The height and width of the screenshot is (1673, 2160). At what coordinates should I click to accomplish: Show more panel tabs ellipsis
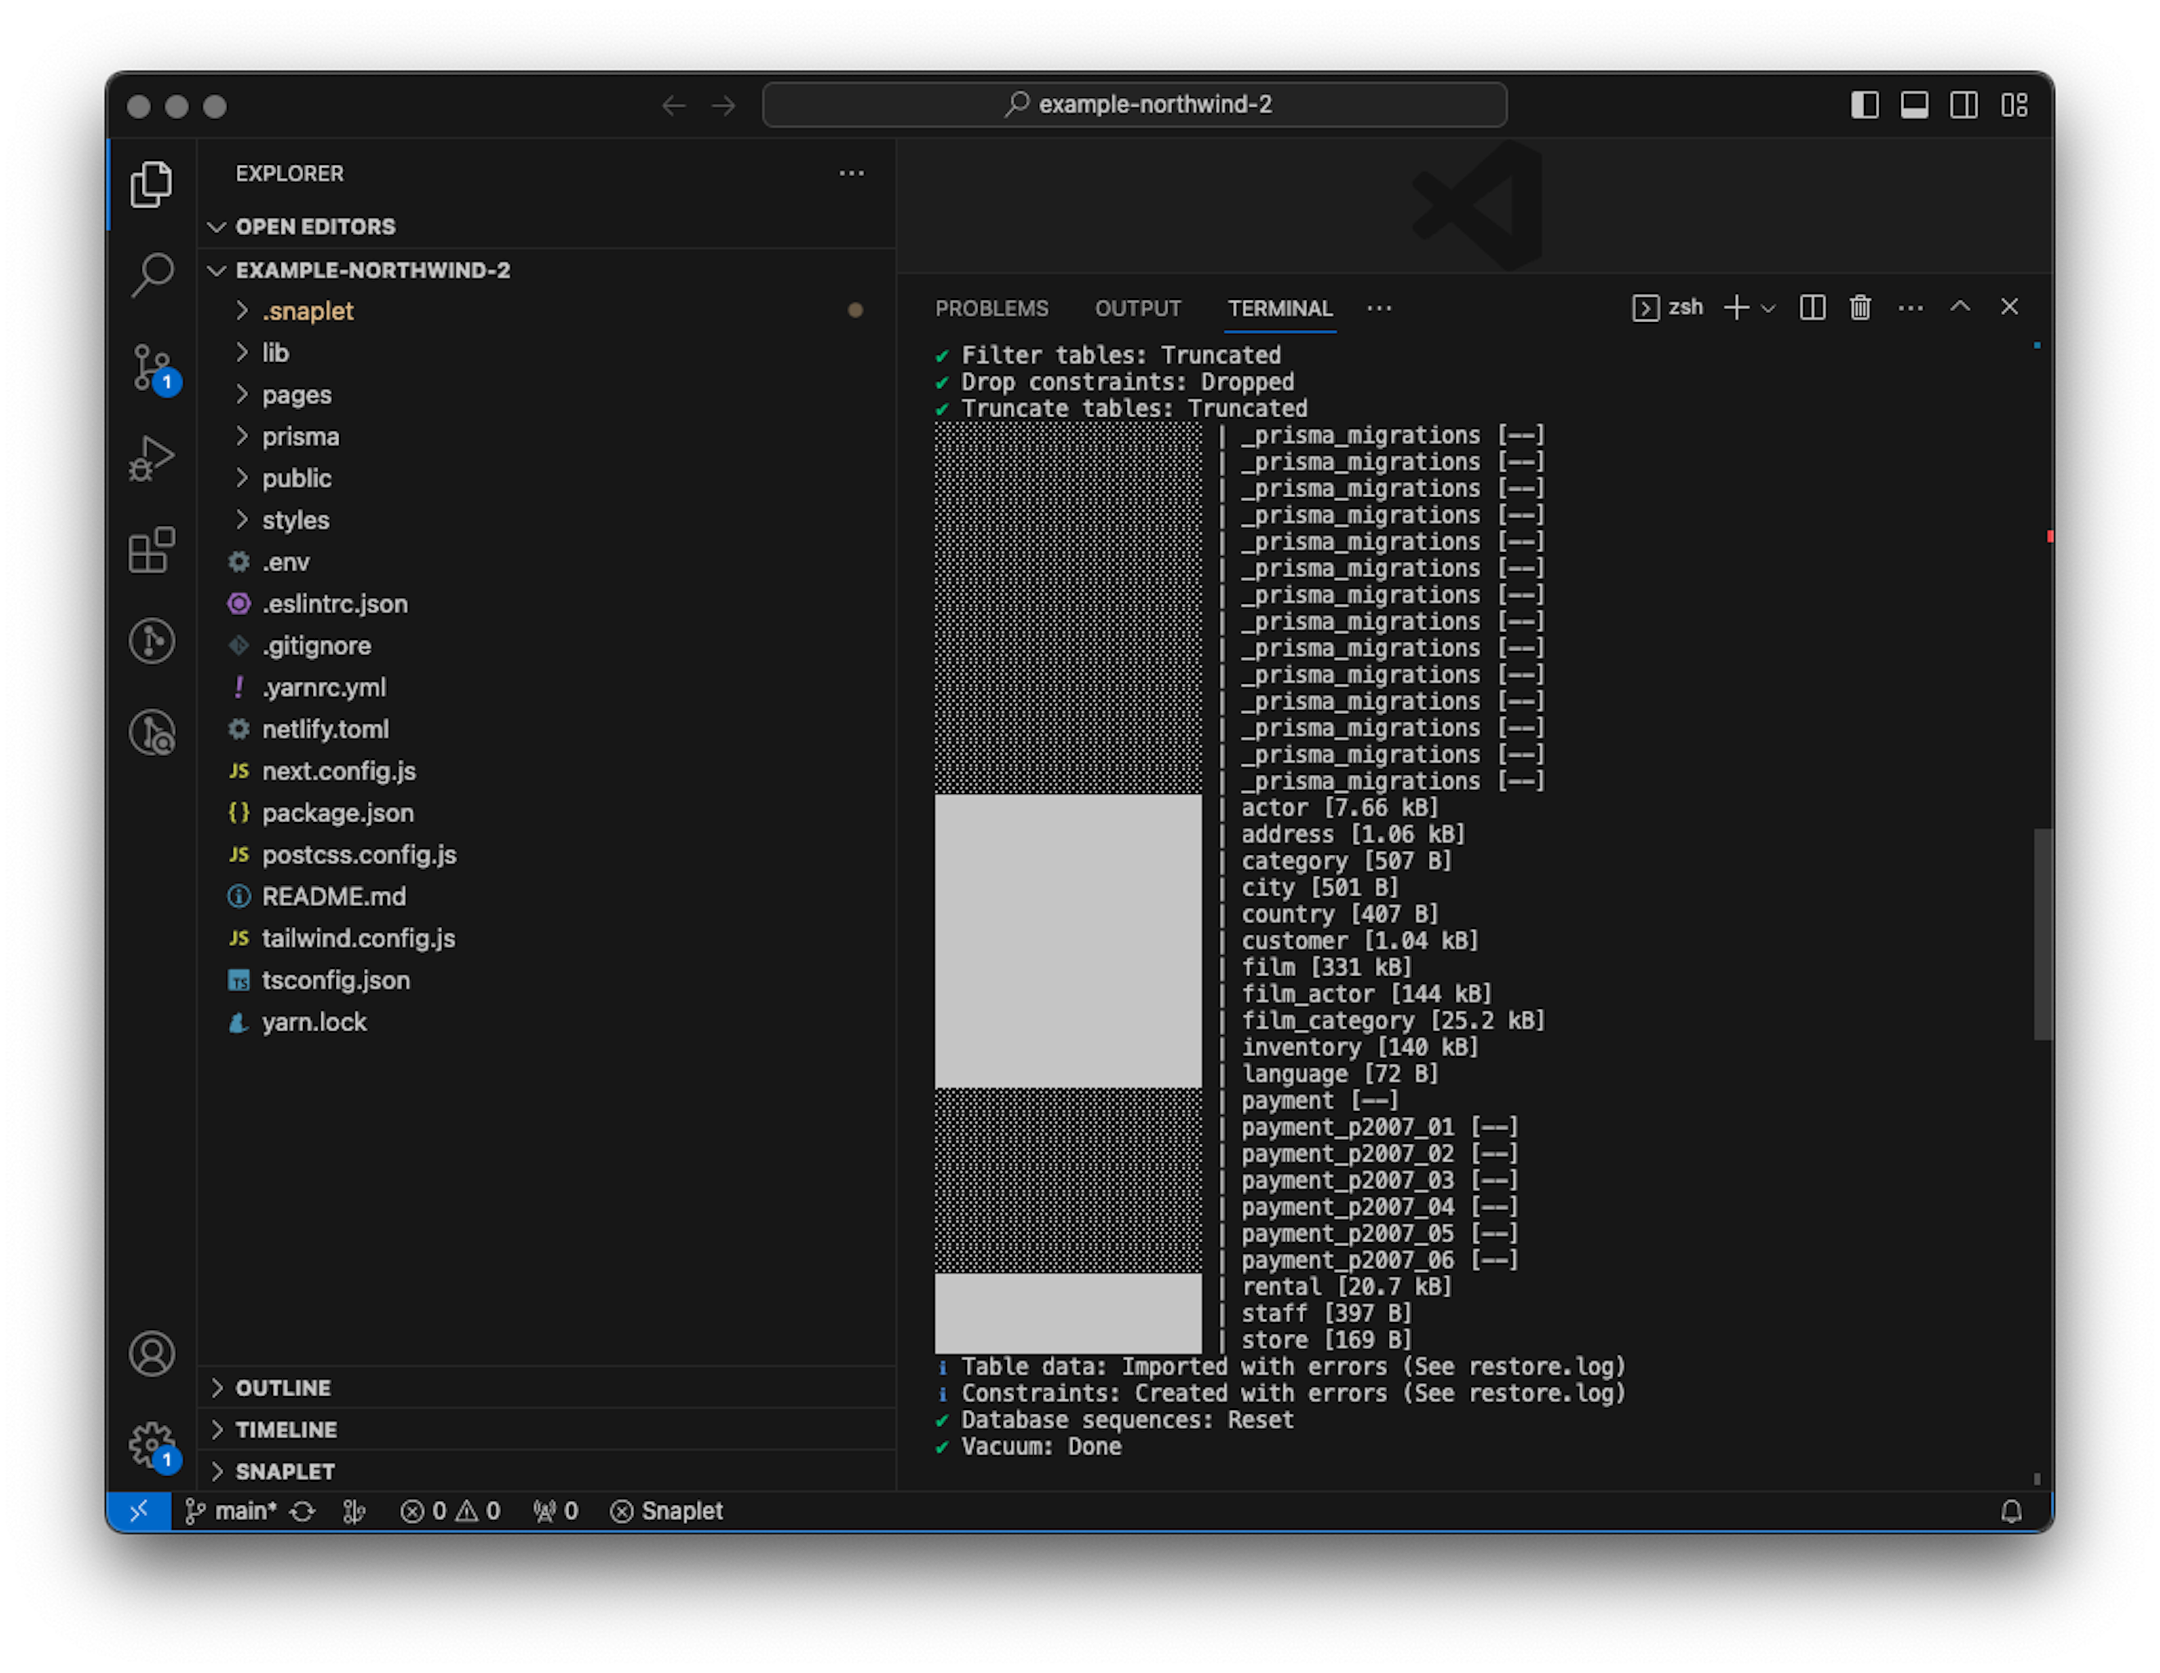pos(1379,308)
